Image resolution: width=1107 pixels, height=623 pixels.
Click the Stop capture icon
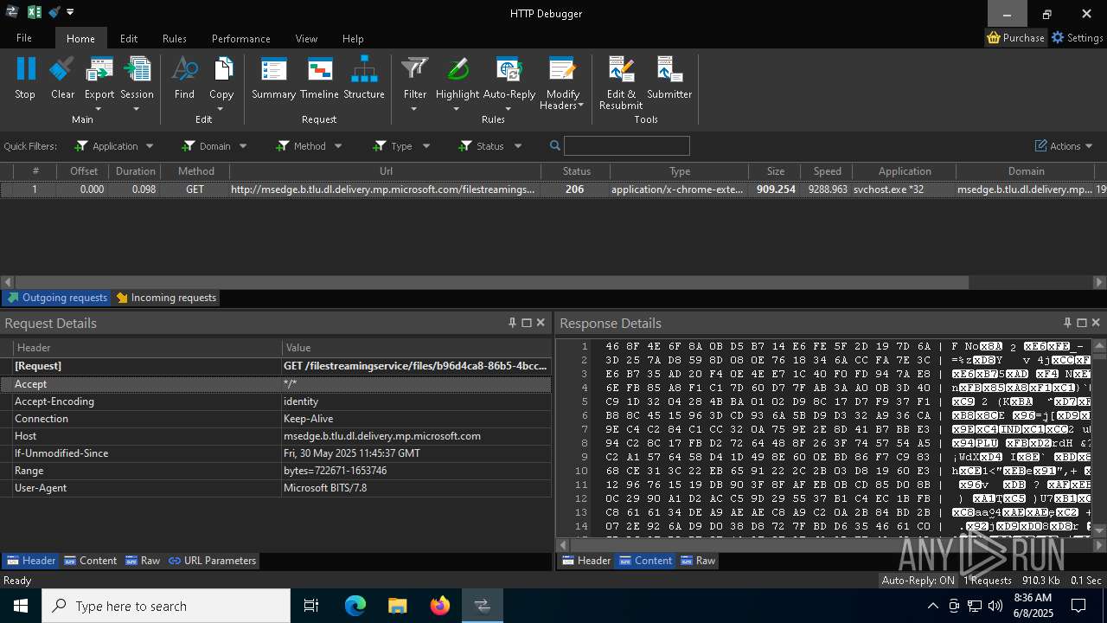coord(25,70)
